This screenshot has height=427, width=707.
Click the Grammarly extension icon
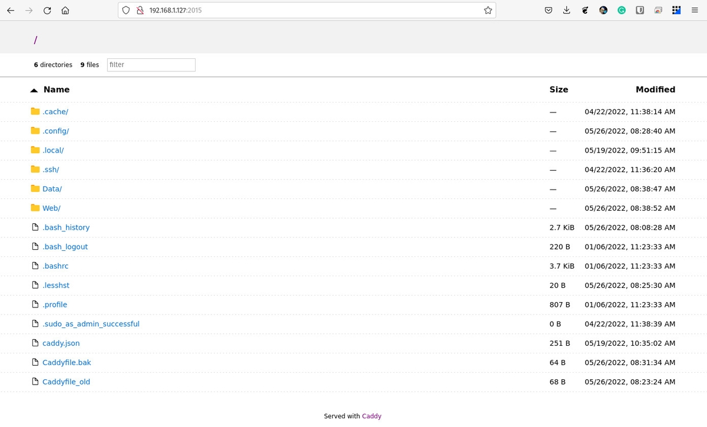[x=621, y=10]
